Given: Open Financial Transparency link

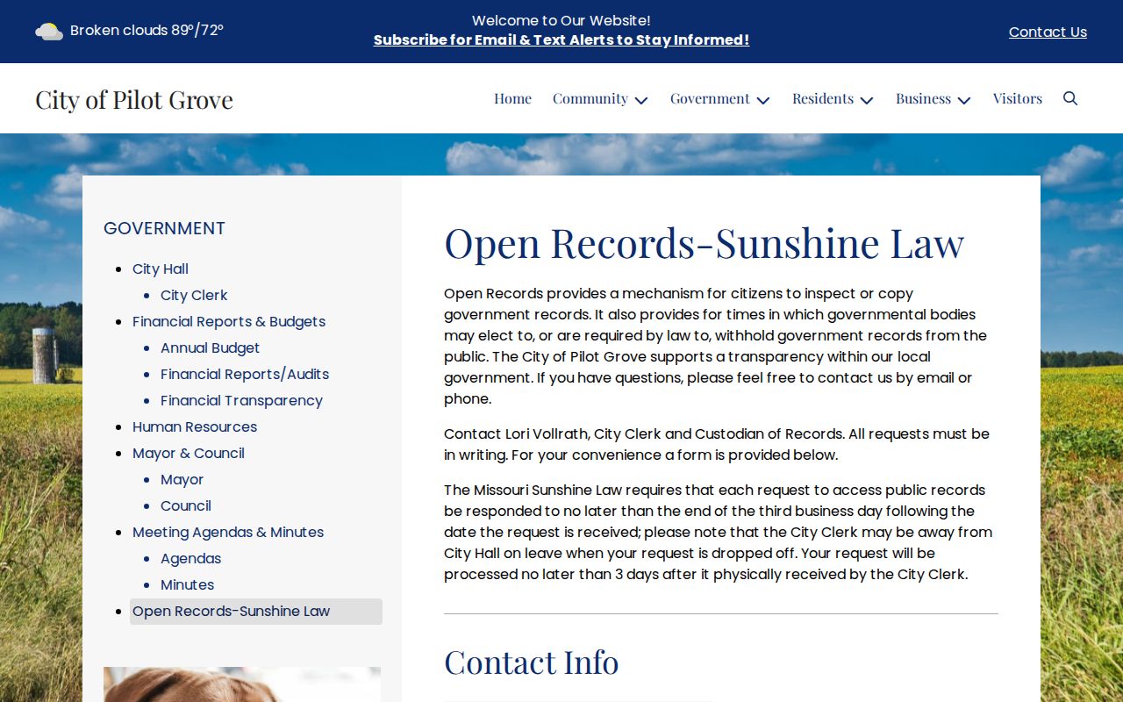Looking at the screenshot, I should pos(241,400).
